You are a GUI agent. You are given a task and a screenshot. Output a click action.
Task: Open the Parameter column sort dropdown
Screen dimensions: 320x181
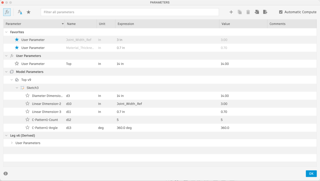pos(63,24)
